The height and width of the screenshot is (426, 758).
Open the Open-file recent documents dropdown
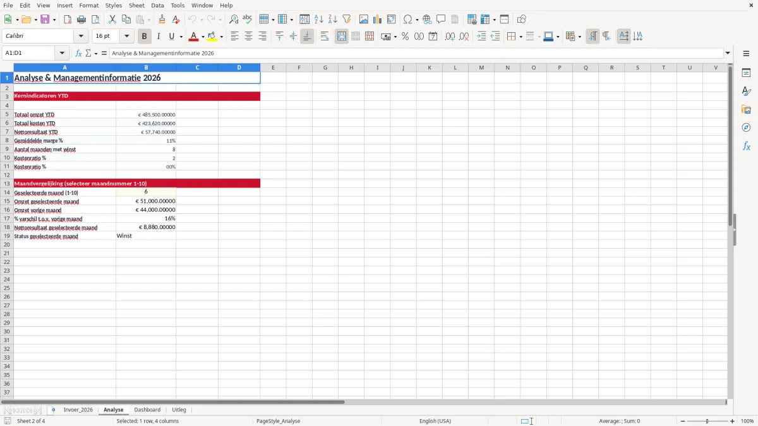pos(35,20)
